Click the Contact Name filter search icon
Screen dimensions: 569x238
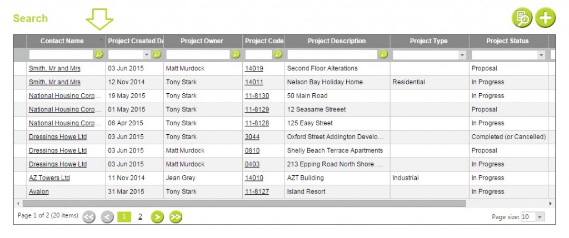[99, 54]
